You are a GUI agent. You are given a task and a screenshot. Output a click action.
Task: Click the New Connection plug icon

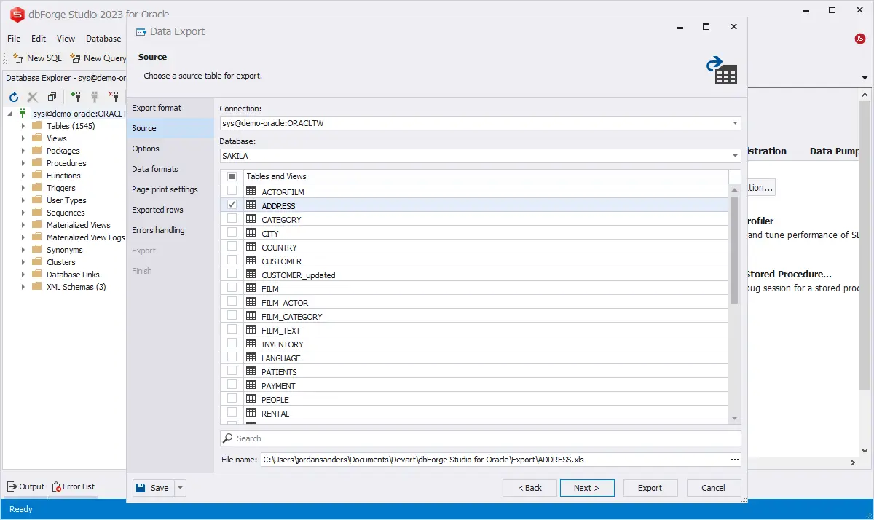[x=76, y=97]
